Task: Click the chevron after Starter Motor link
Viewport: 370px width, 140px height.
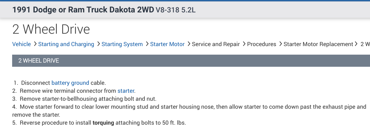Action: click(x=189, y=44)
